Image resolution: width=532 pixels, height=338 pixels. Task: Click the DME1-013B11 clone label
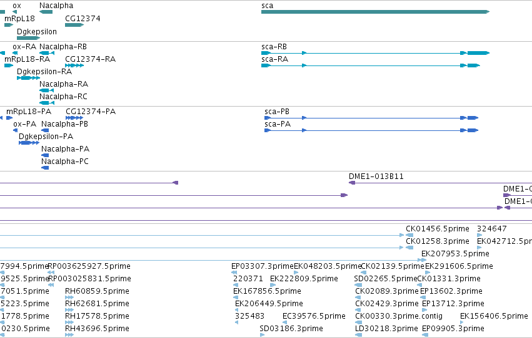point(376,176)
